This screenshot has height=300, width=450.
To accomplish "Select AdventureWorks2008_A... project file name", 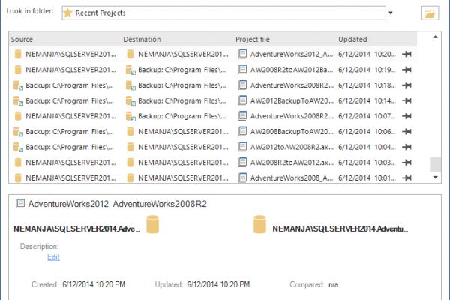I will pos(292,178).
